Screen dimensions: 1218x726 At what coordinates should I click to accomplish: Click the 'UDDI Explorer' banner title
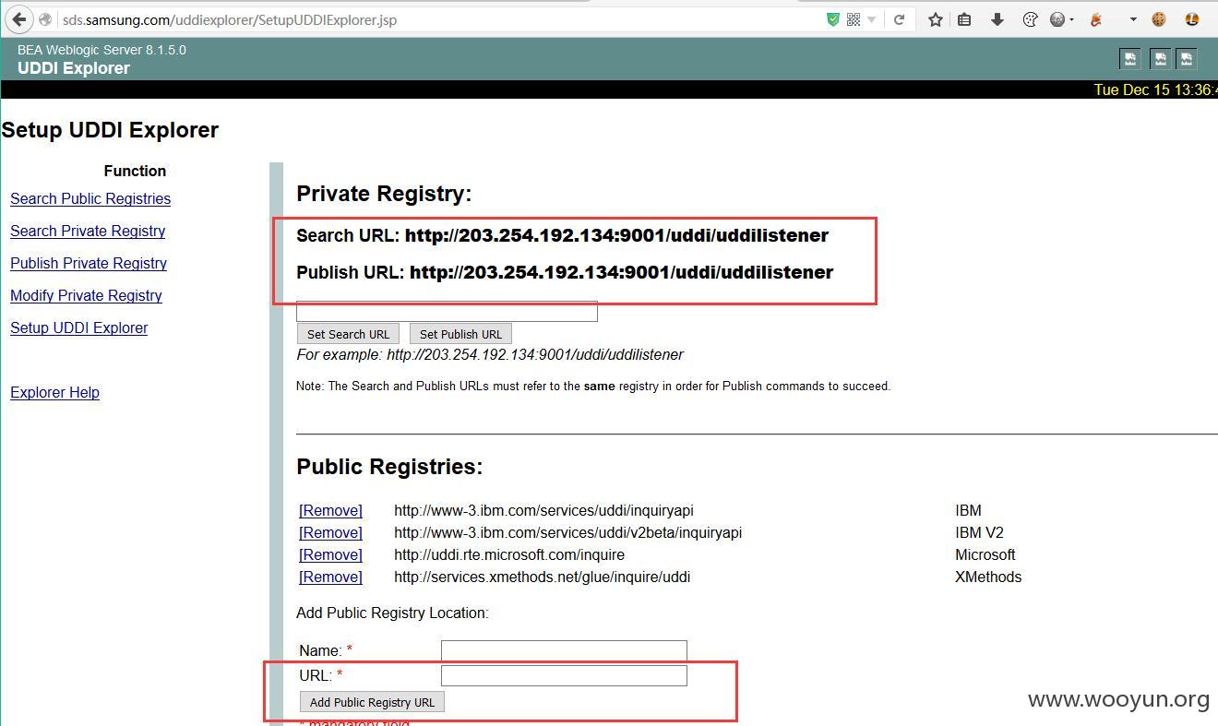(74, 68)
